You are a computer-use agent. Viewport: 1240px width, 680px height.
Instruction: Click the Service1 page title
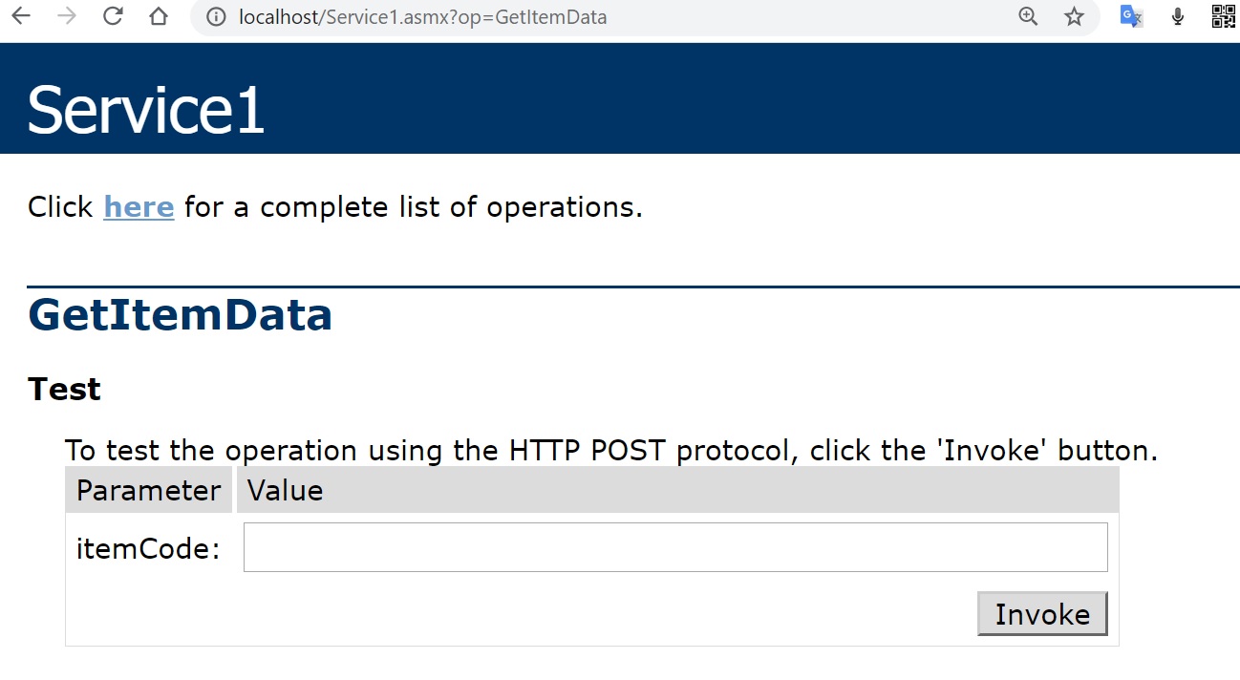145,109
